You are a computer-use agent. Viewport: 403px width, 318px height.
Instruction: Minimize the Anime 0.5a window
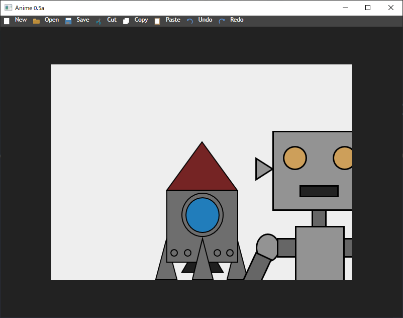point(345,8)
